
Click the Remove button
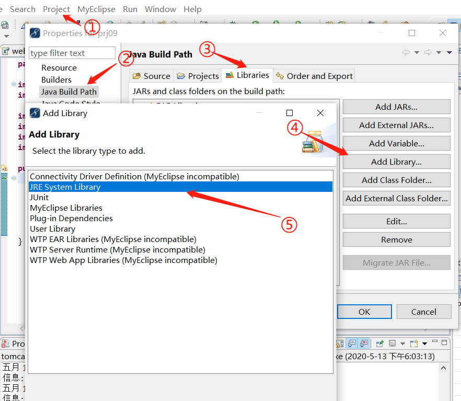(396, 239)
